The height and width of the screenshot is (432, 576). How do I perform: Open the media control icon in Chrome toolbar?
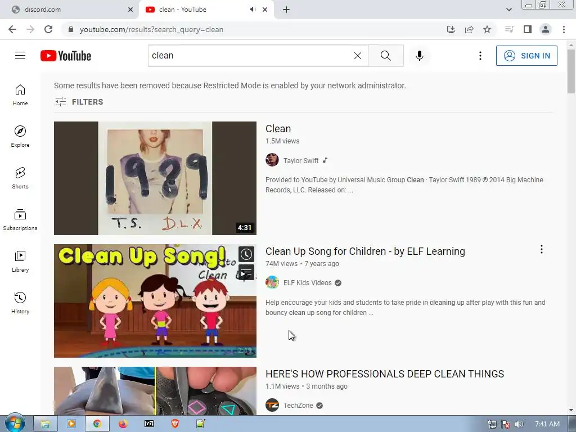(509, 29)
